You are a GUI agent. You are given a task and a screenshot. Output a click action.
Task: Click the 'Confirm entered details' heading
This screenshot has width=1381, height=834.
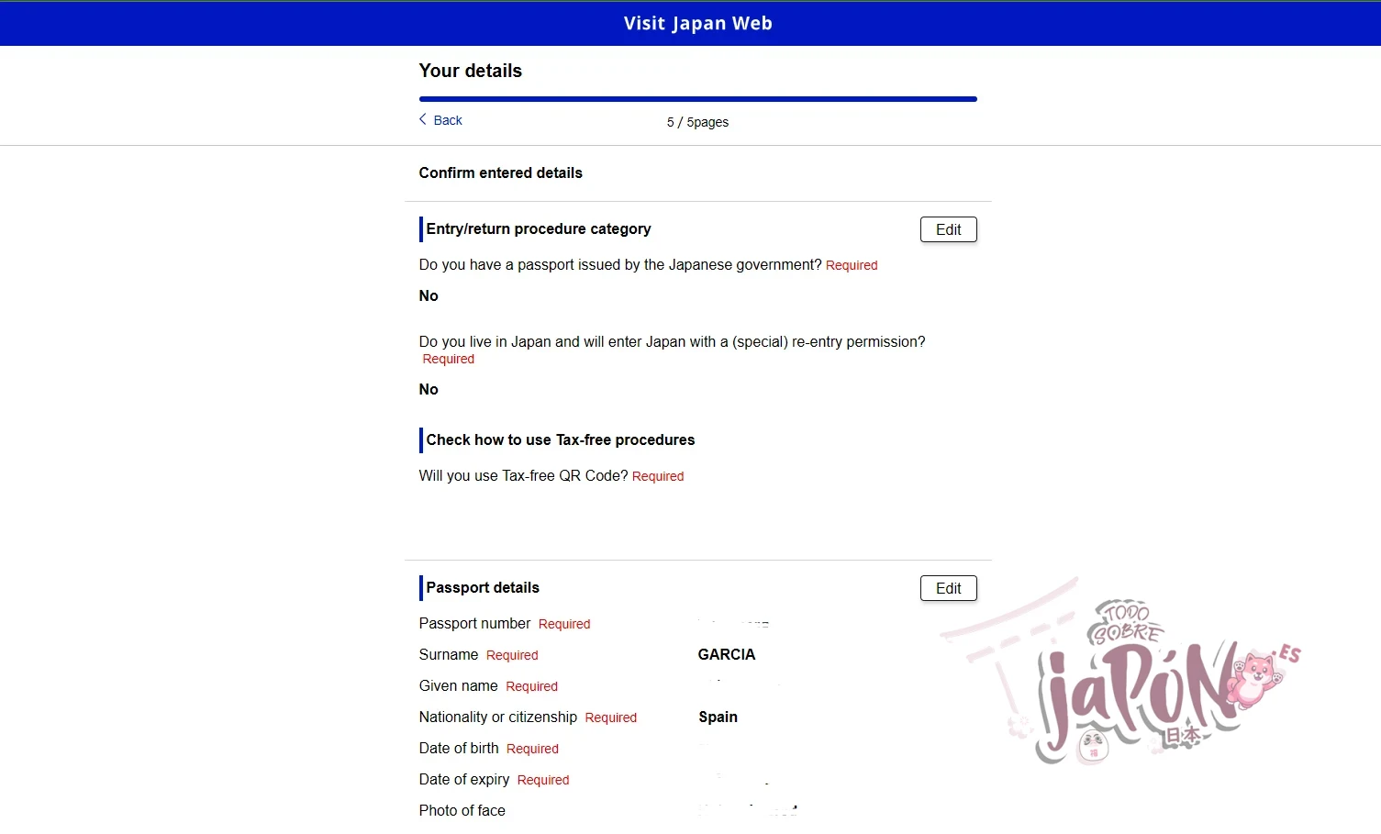pos(500,172)
